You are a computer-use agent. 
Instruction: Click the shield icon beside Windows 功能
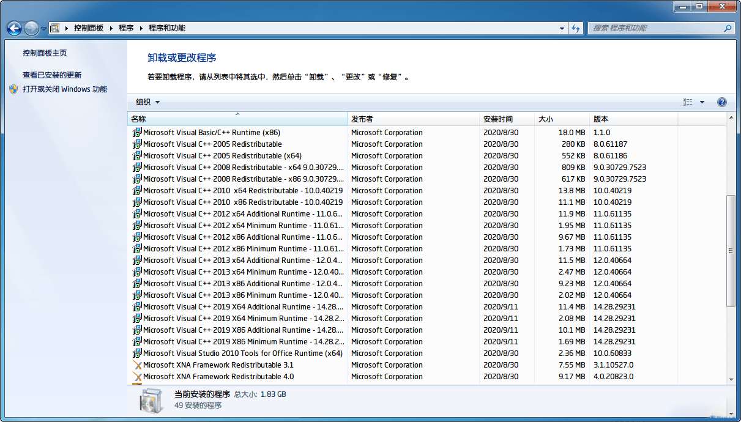click(14, 89)
